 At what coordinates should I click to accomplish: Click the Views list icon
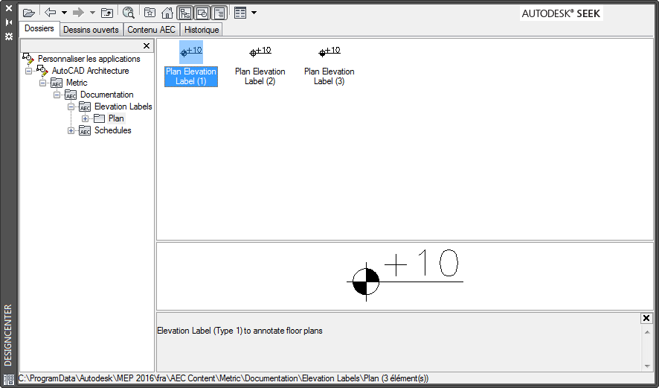pyautogui.click(x=240, y=13)
